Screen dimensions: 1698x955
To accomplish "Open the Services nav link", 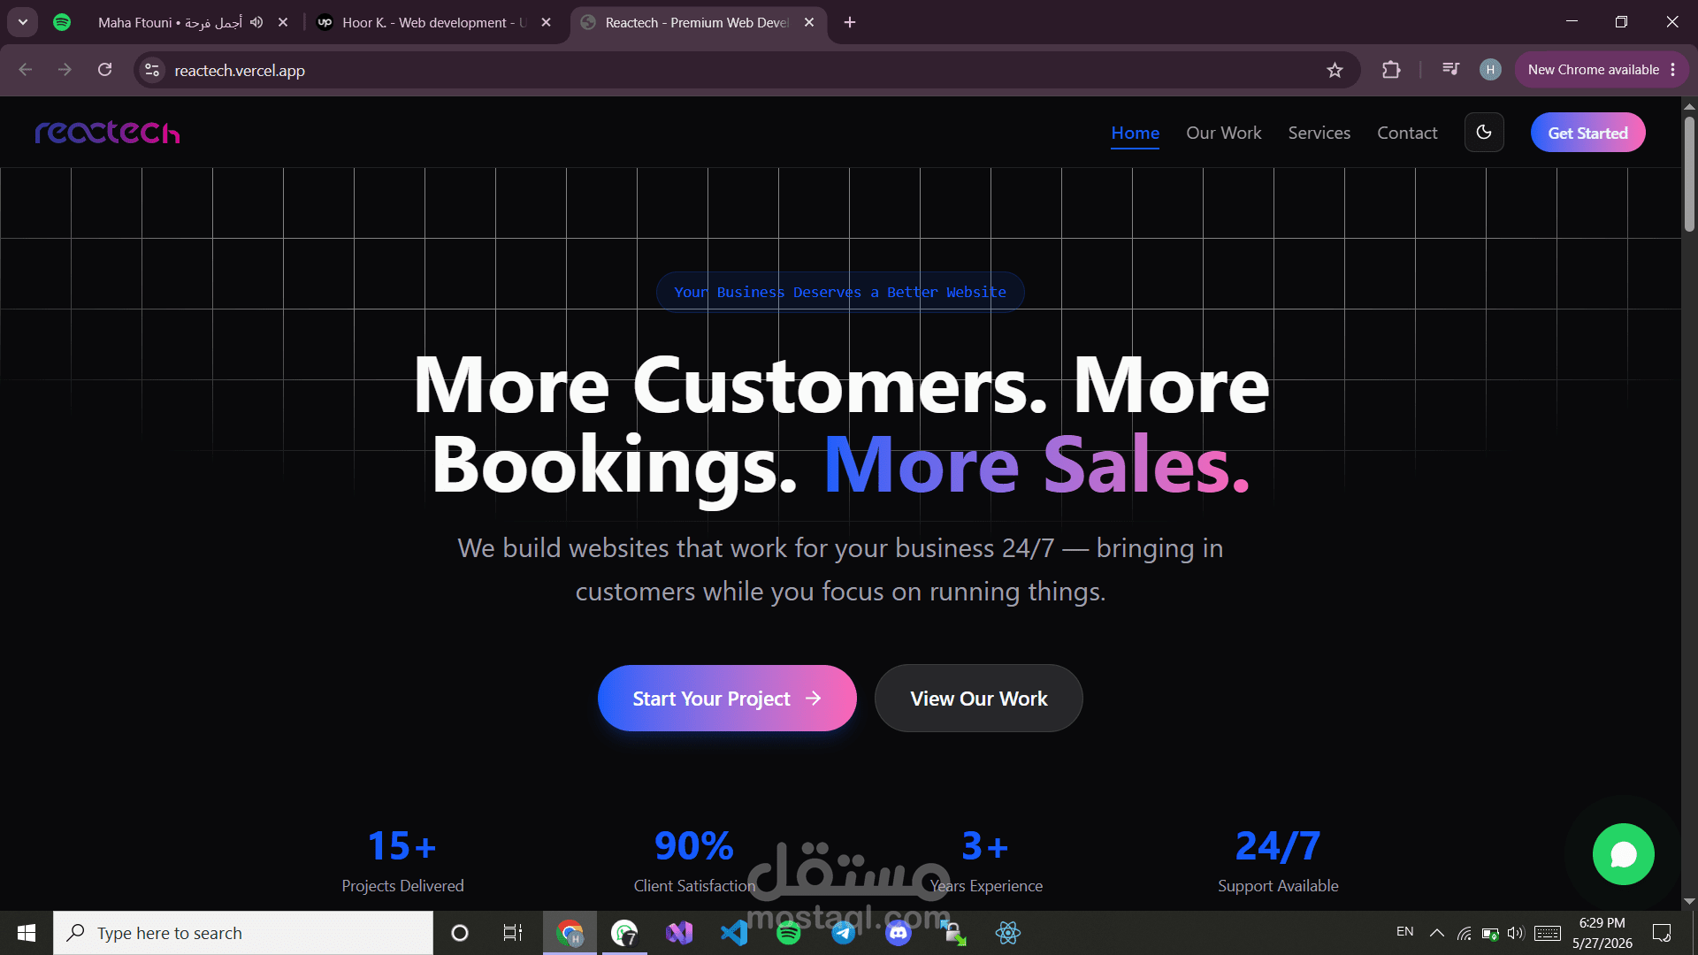I will click(x=1319, y=133).
